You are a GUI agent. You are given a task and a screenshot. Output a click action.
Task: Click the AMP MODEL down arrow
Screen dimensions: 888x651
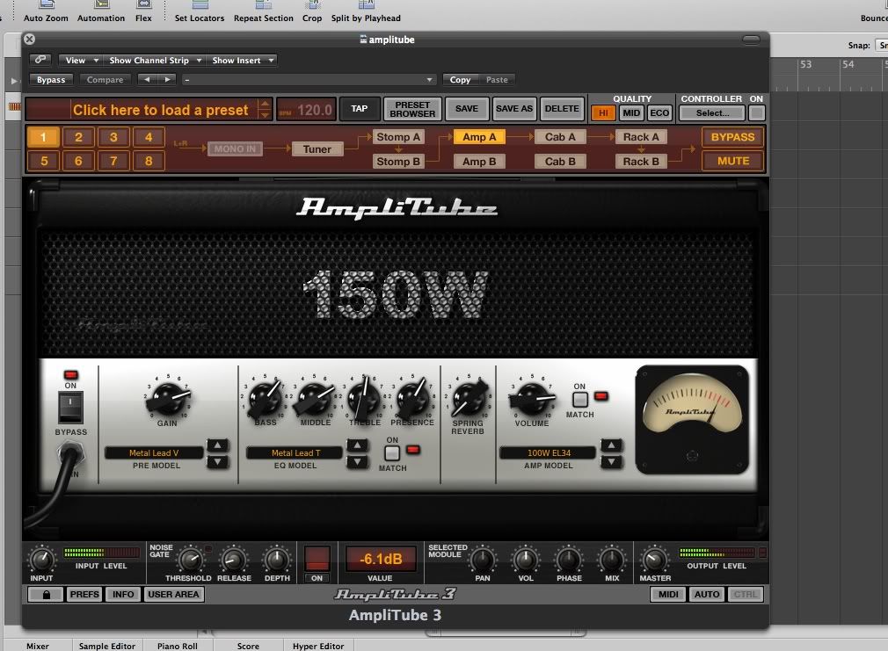pyautogui.click(x=611, y=461)
